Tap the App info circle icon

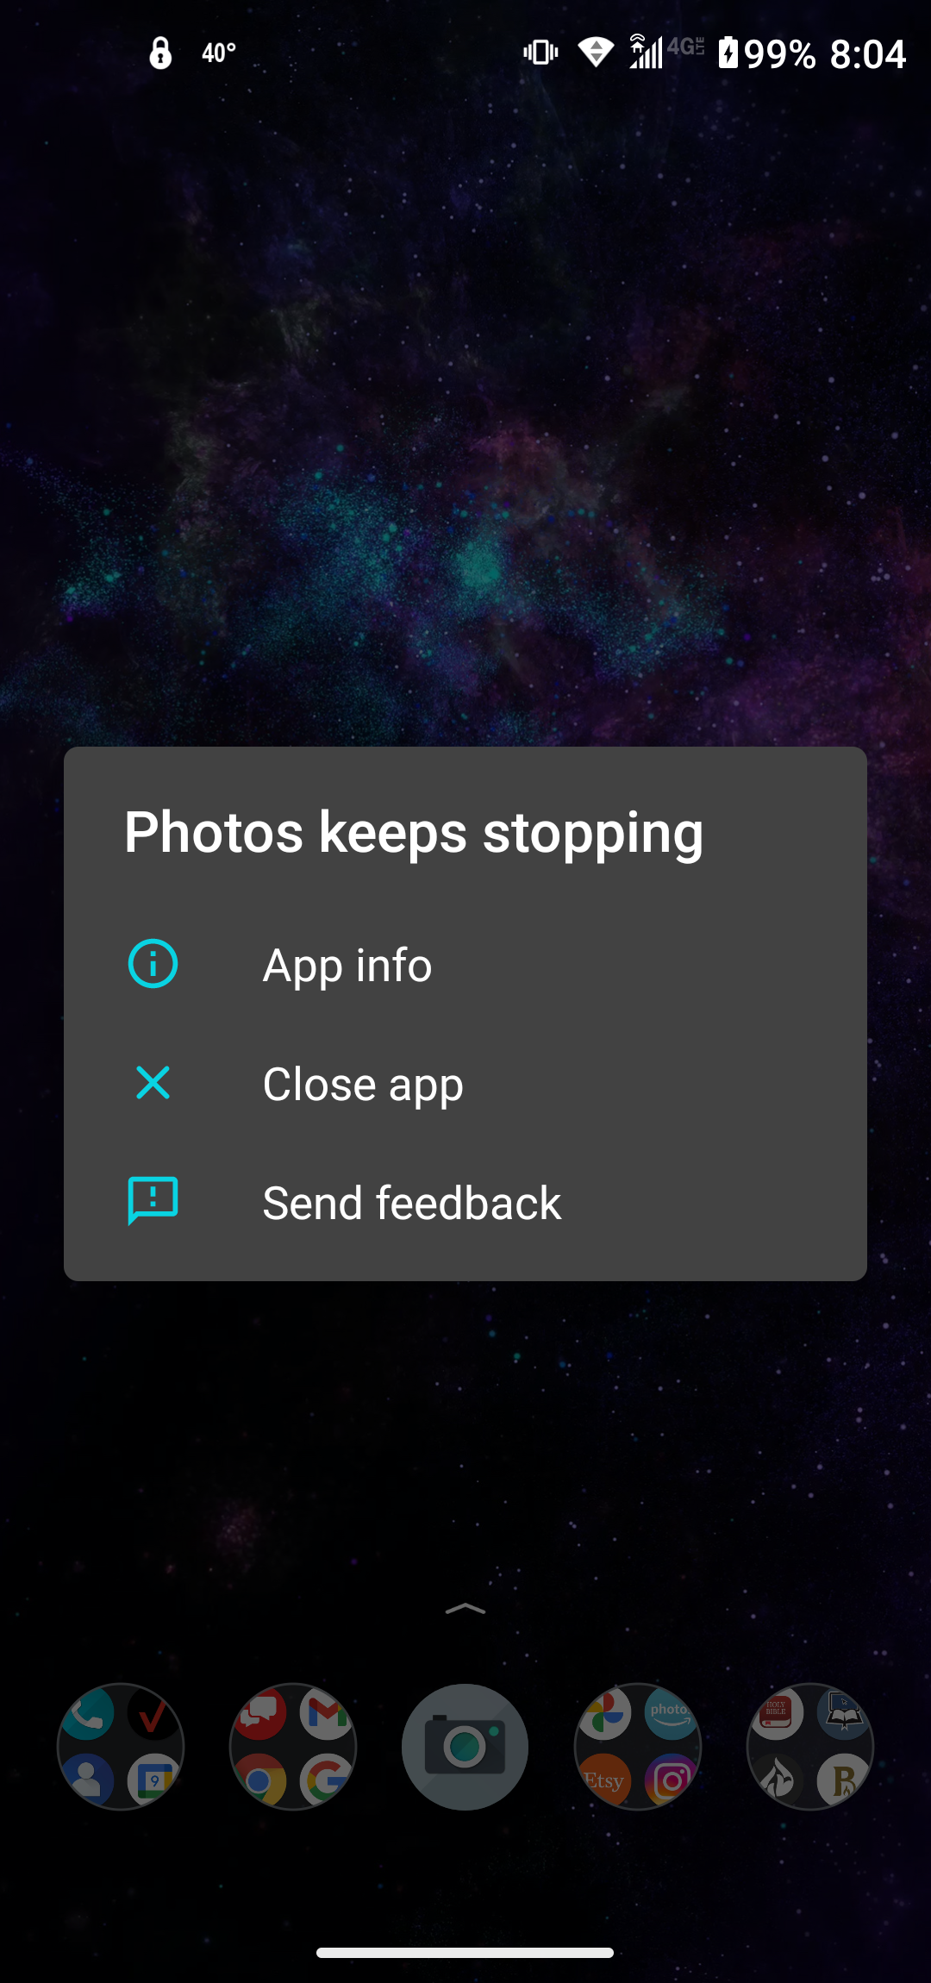pos(153,963)
